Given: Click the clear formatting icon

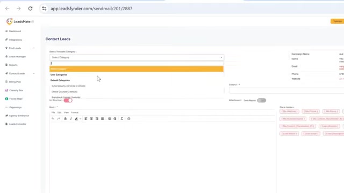Looking at the screenshot, I should 122,119.
